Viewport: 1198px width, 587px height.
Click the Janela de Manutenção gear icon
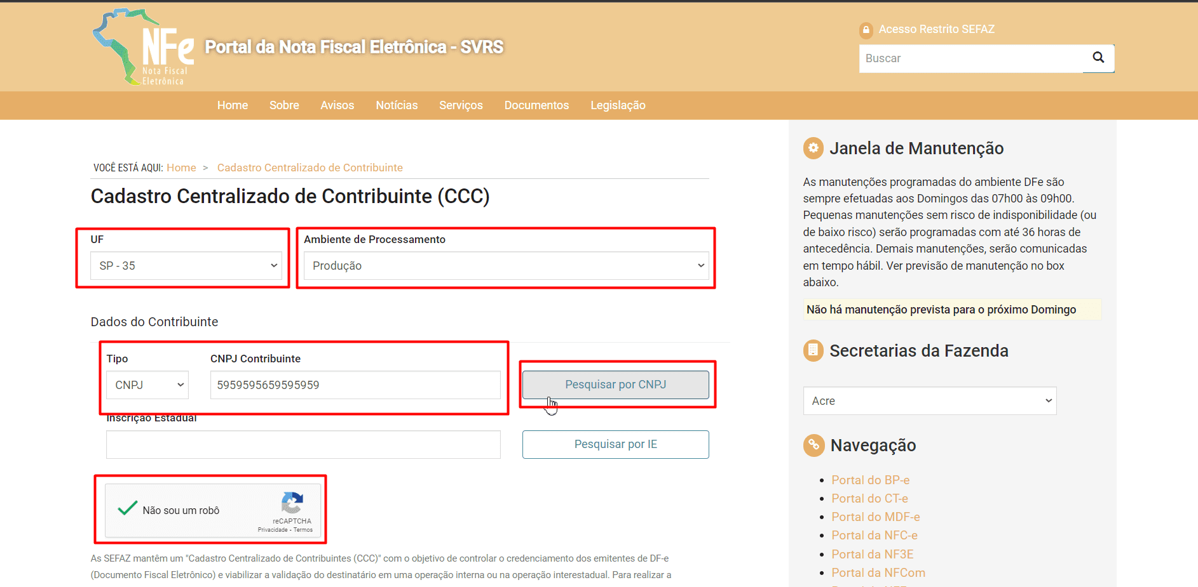[813, 148]
